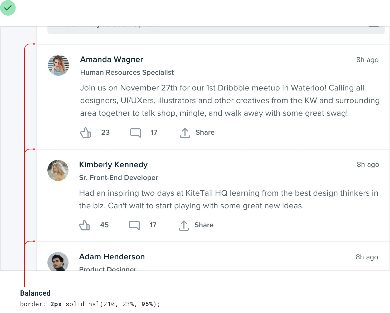Open Kimberly Kennedy's profile name link

coord(113,165)
